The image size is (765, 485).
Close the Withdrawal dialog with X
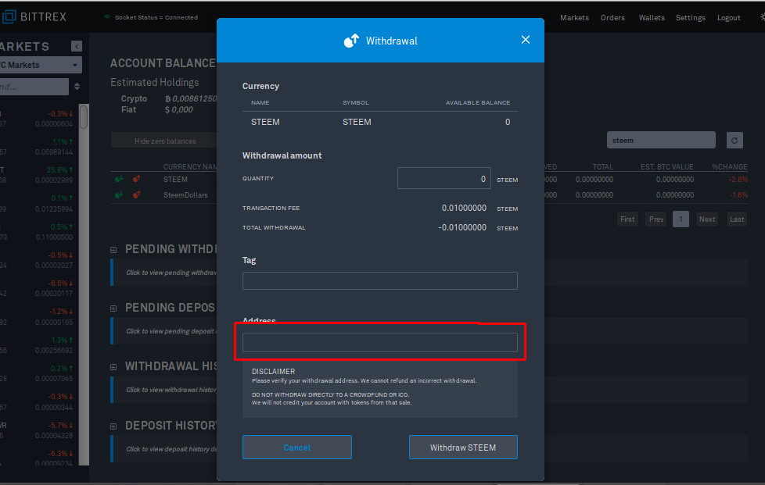click(525, 40)
